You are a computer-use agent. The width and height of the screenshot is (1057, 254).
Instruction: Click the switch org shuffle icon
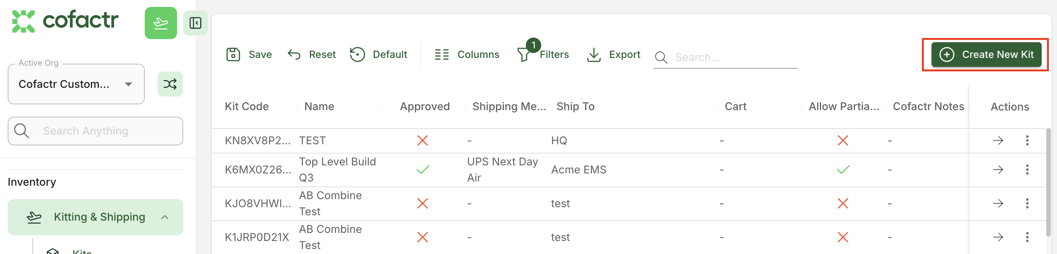point(170,84)
